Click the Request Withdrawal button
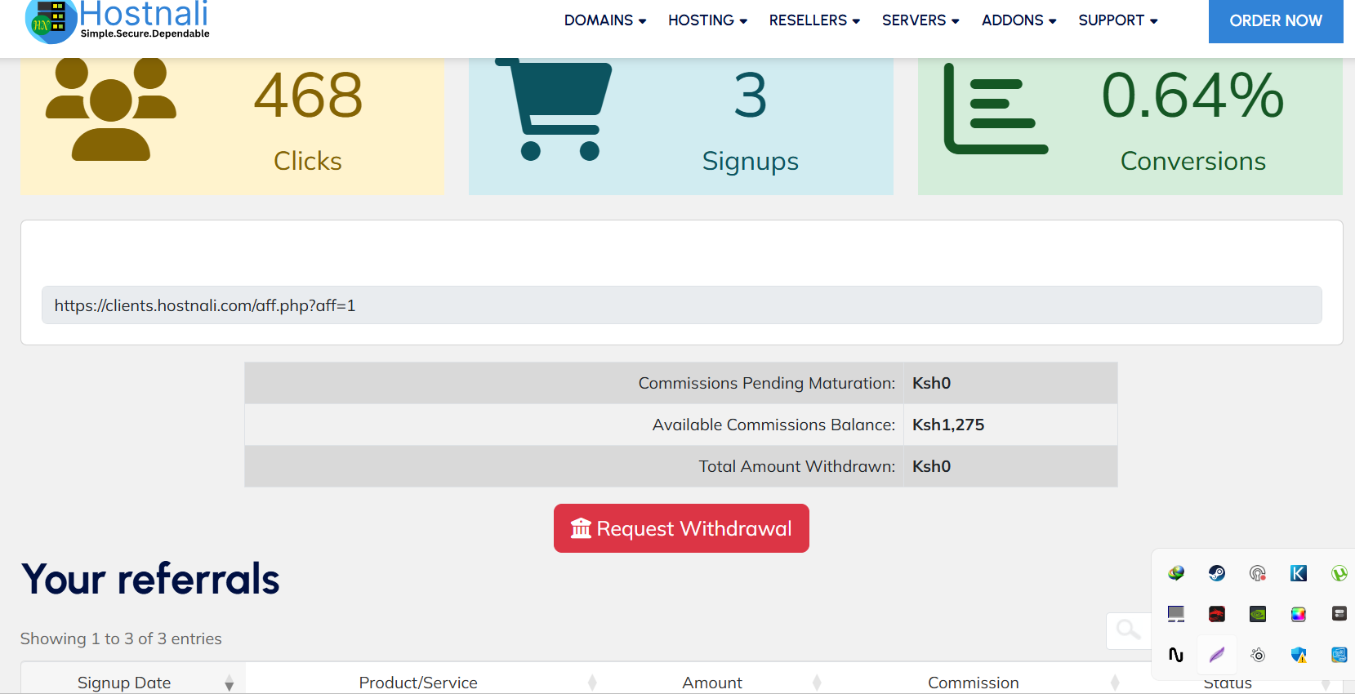Screen dimensions: 1355x694 (681, 528)
